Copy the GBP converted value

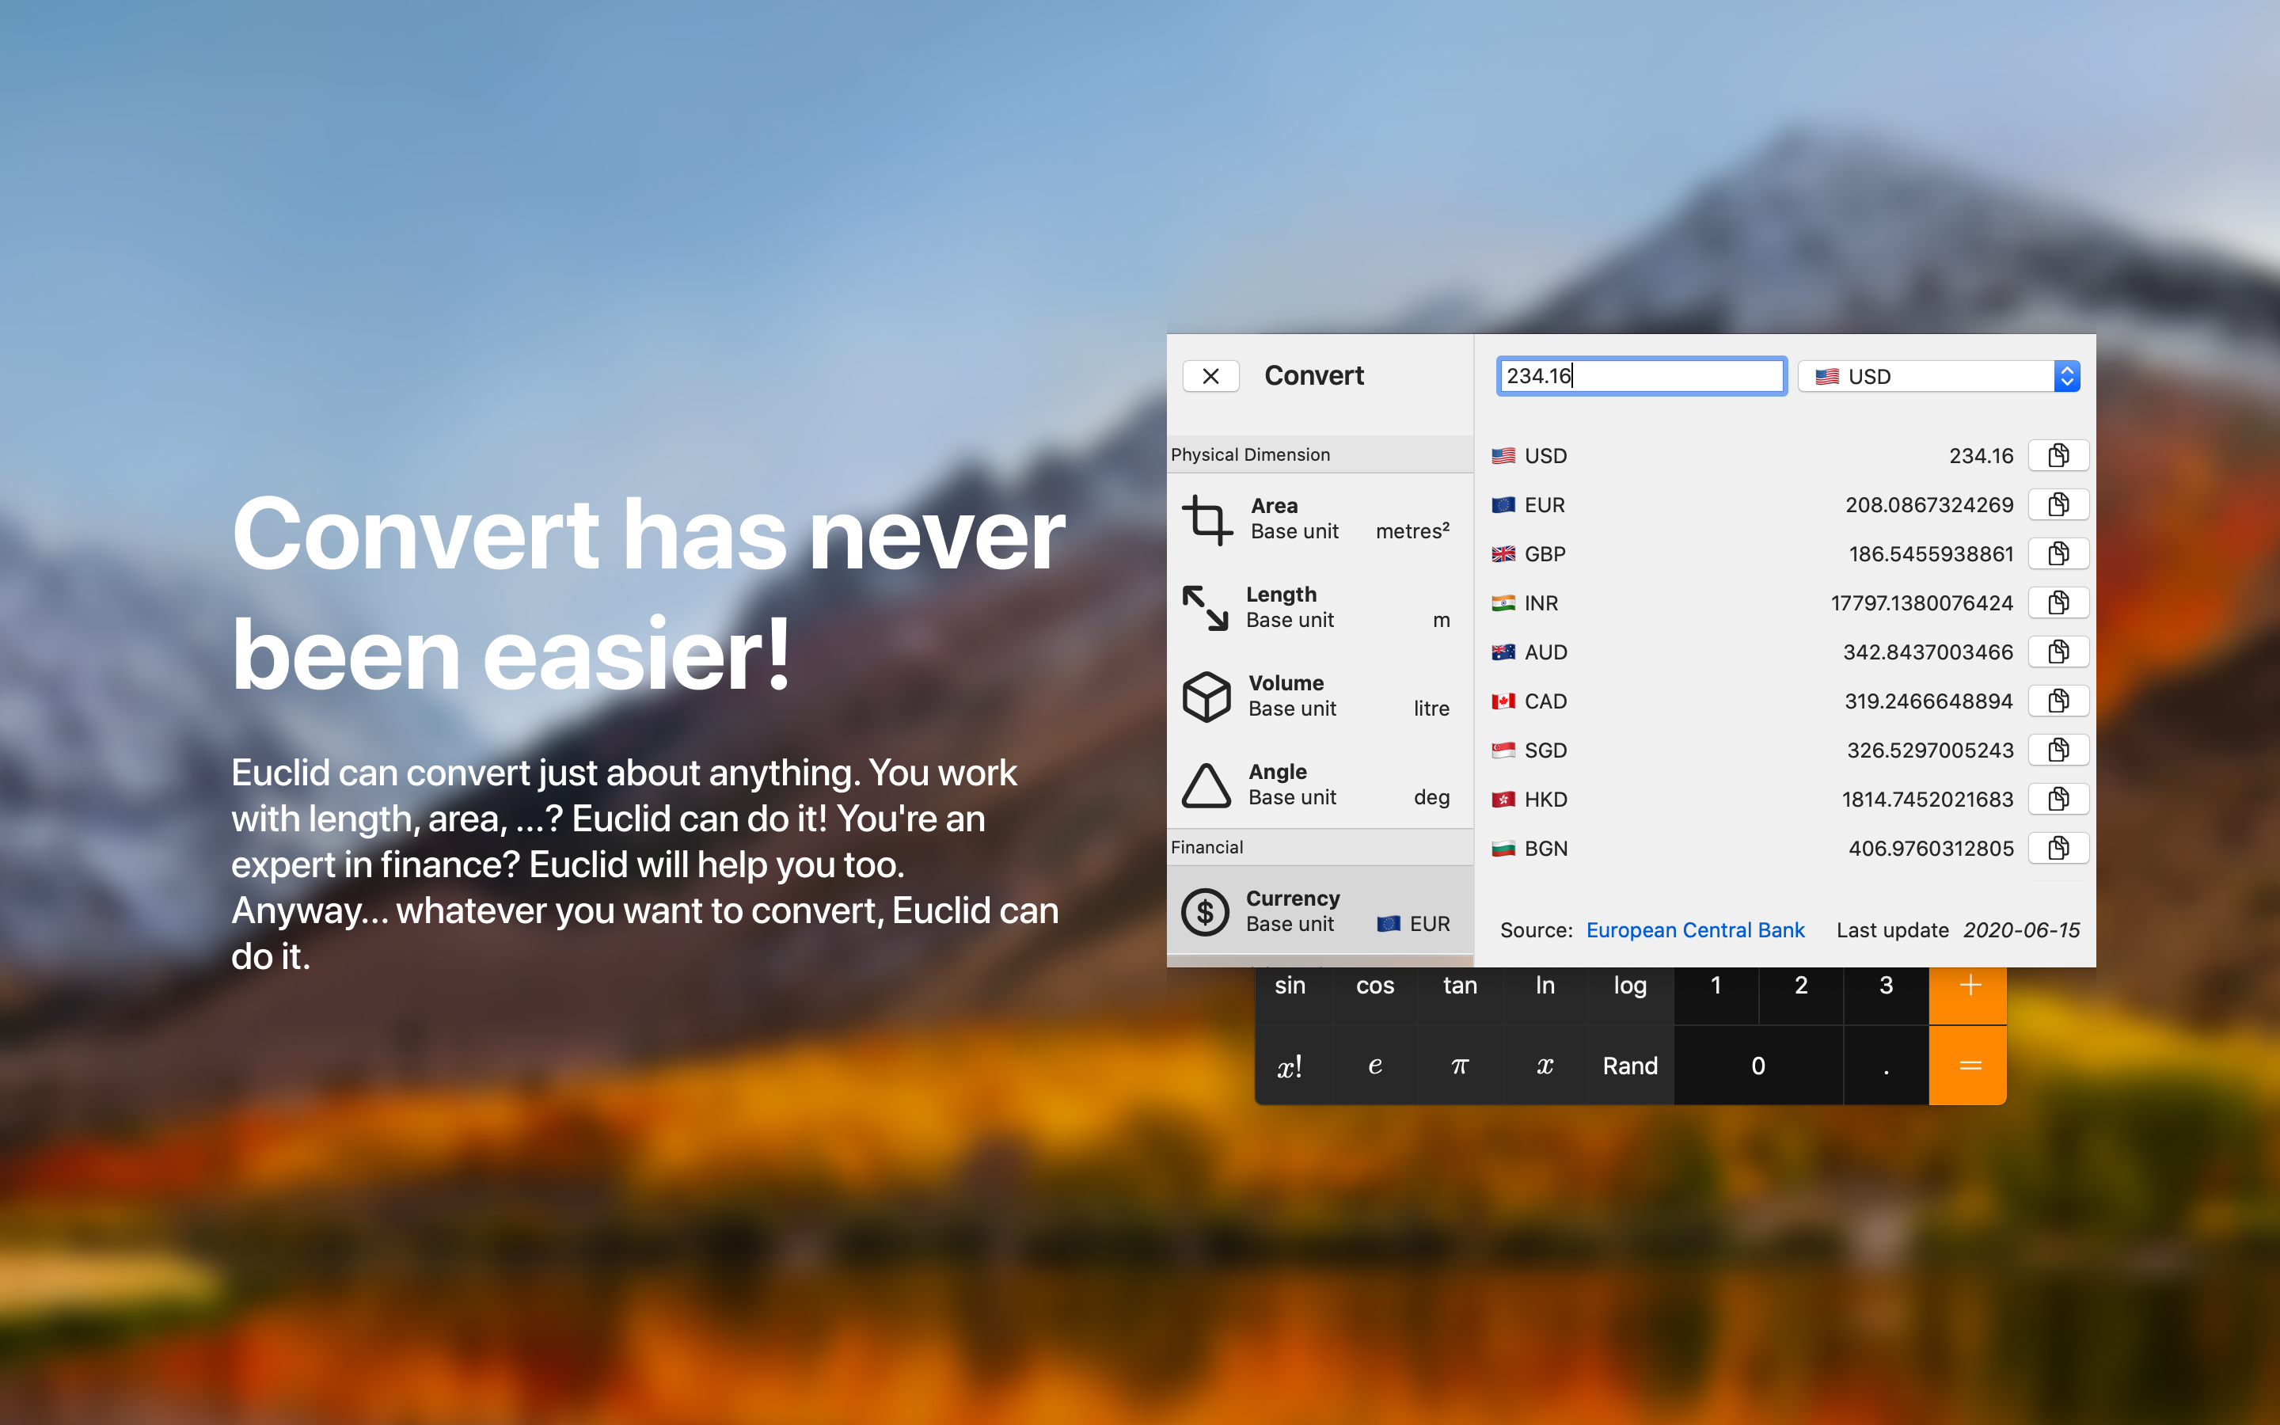coord(2058,554)
